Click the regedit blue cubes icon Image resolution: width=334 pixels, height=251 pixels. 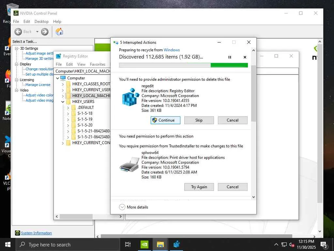pos(130,97)
